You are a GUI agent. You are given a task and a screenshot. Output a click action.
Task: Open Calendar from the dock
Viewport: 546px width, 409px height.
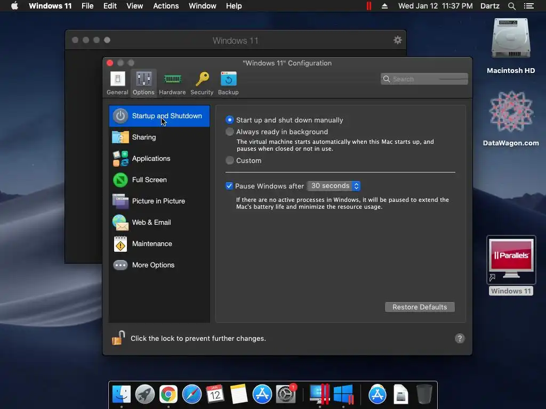215,395
